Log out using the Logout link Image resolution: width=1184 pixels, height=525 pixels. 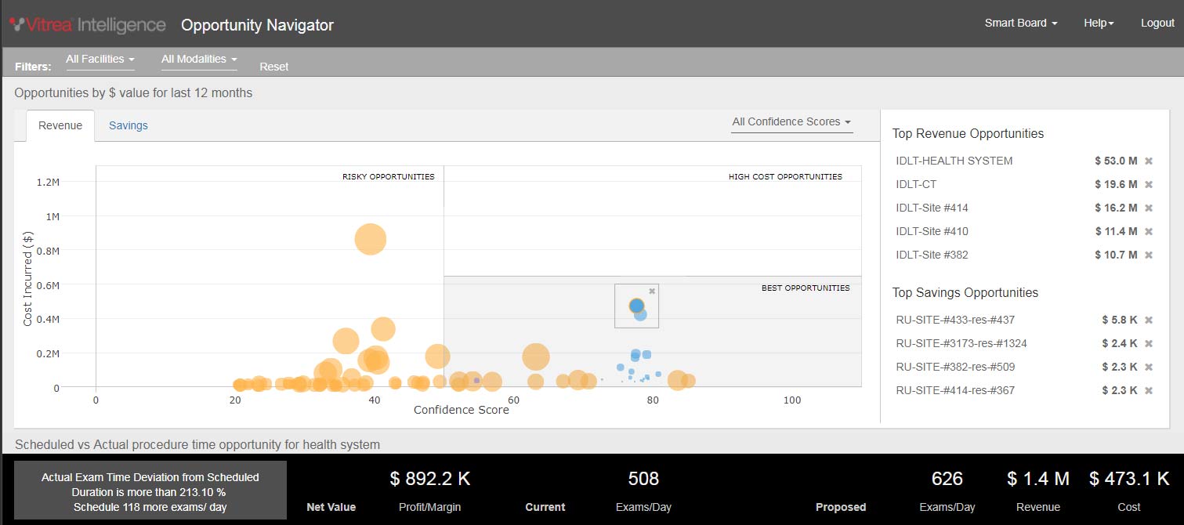[1157, 24]
